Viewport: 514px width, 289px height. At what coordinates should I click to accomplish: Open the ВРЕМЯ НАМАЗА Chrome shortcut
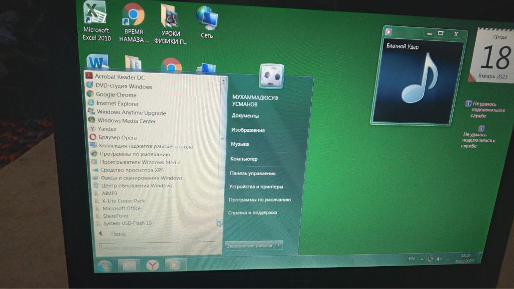(133, 23)
